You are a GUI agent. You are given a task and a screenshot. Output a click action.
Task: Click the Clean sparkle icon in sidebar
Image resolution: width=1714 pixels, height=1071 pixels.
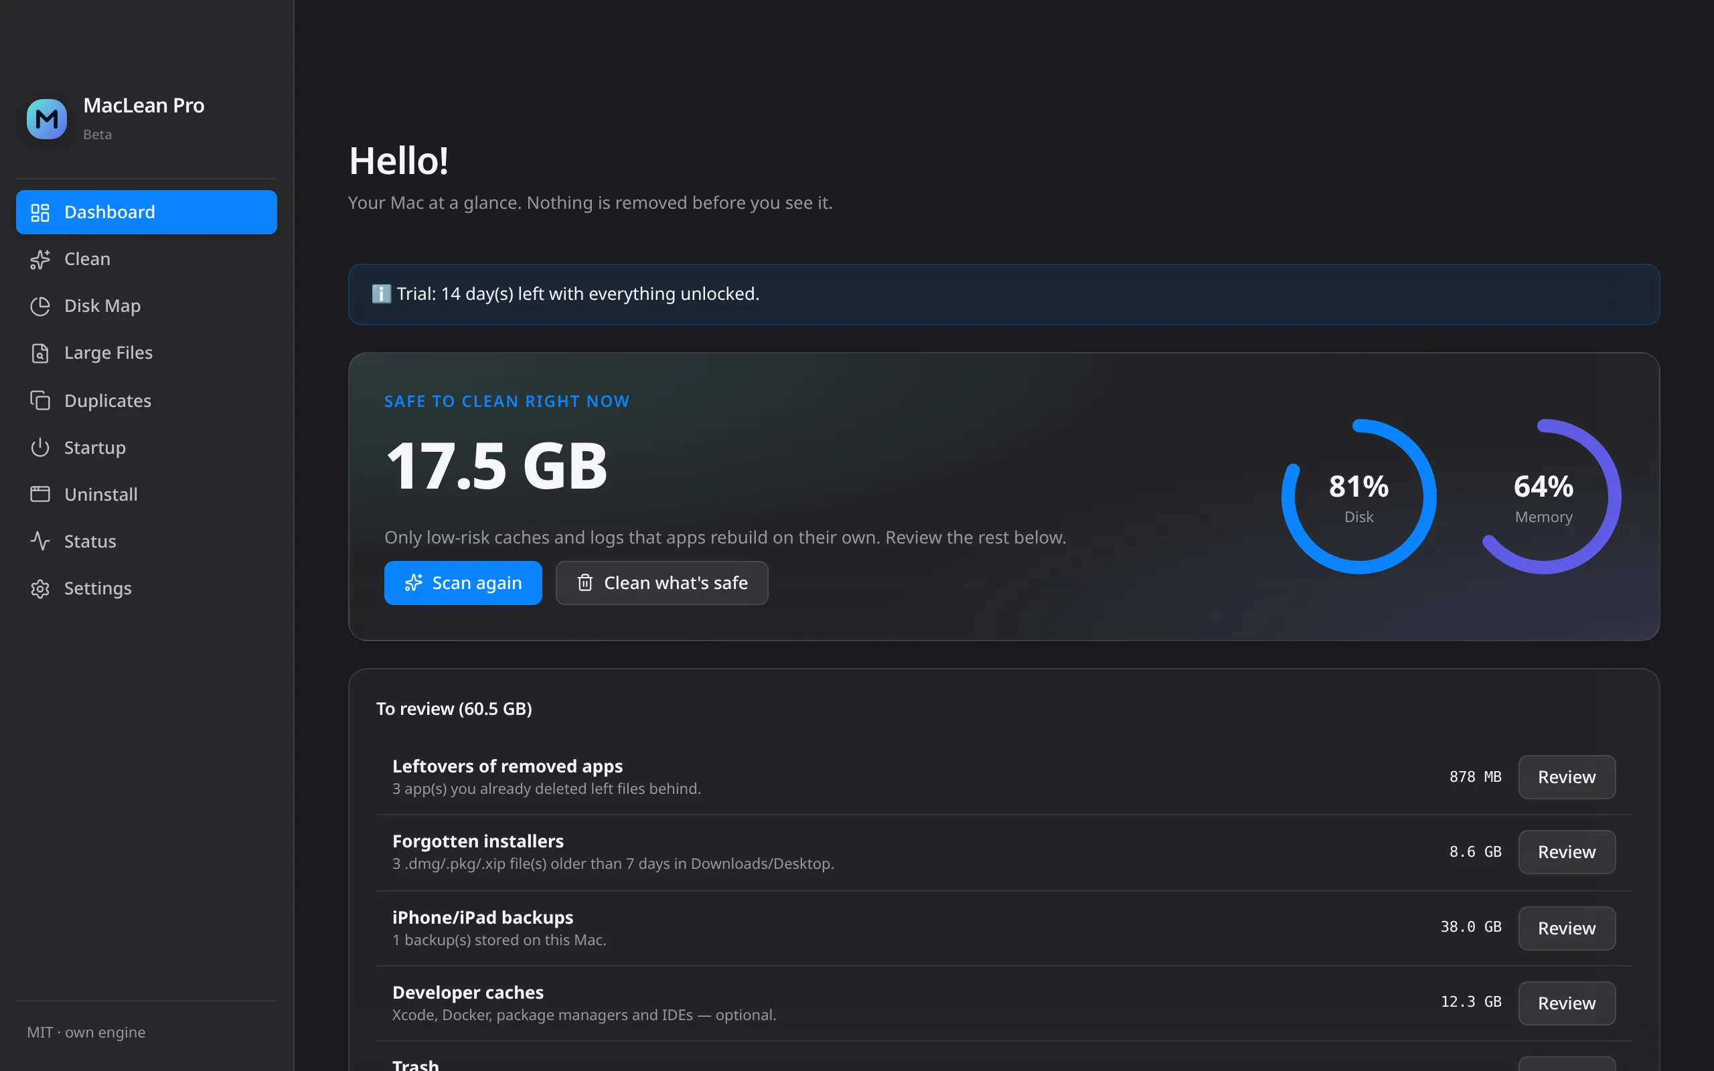tap(40, 259)
